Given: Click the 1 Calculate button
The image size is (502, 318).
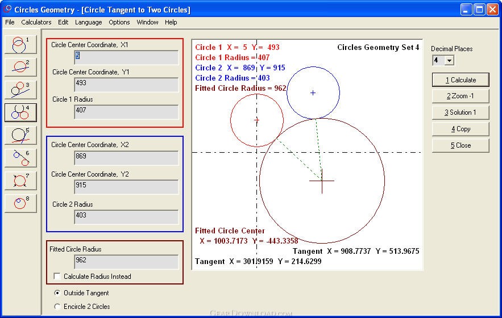Looking at the screenshot, I should point(460,80).
